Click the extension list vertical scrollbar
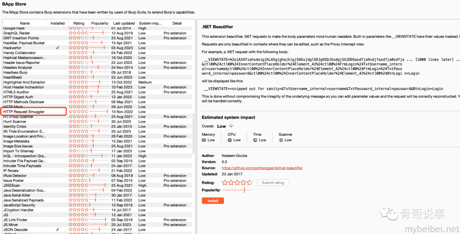 coord(193,133)
